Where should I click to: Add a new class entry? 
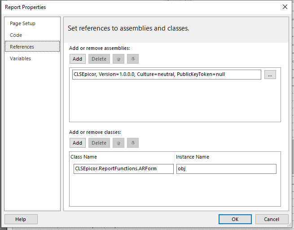click(x=78, y=143)
